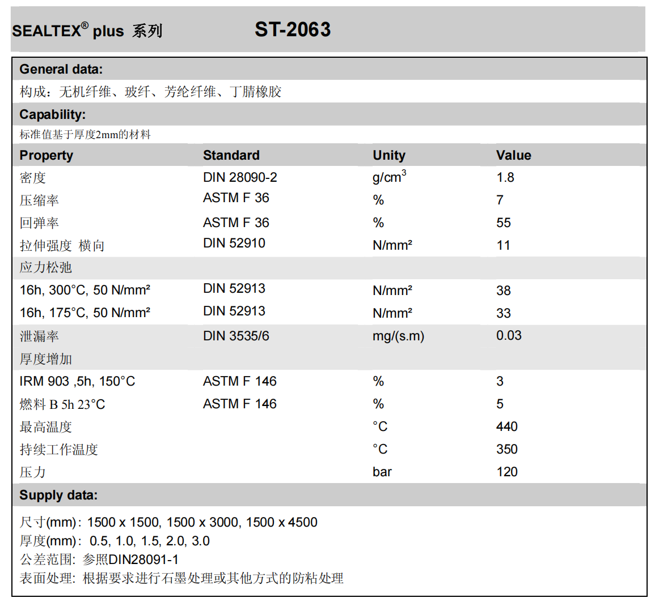659x598 pixels.
Task: Click the Standard column header
Action: point(231,155)
